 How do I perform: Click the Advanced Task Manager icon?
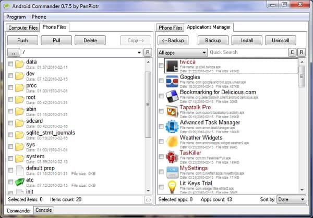172,126
